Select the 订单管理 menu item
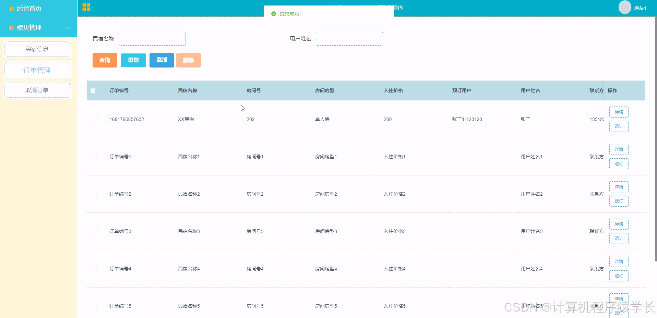 click(37, 70)
